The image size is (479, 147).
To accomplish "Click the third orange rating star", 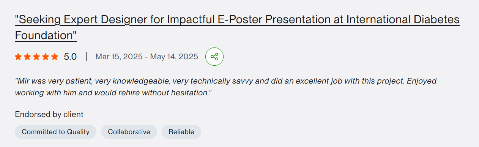I will tap(36, 57).
